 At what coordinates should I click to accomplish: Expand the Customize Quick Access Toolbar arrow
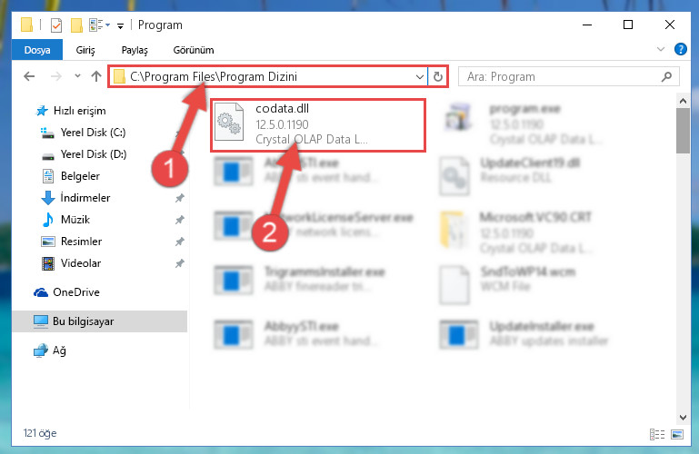[120, 26]
